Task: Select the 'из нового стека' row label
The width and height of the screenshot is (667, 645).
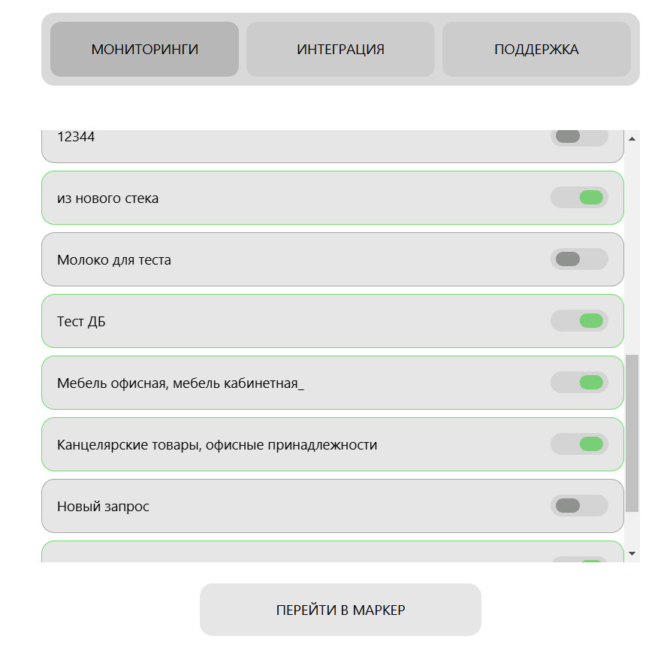Action: point(107,198)
